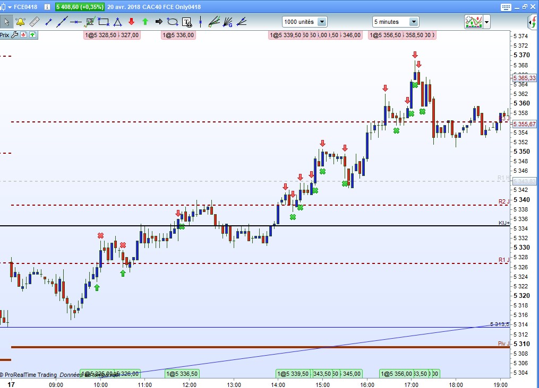The height and width of the screenshot is (388, 539).
Task: Select the R2 J resistance line label
Action: (x=504, y=201)
